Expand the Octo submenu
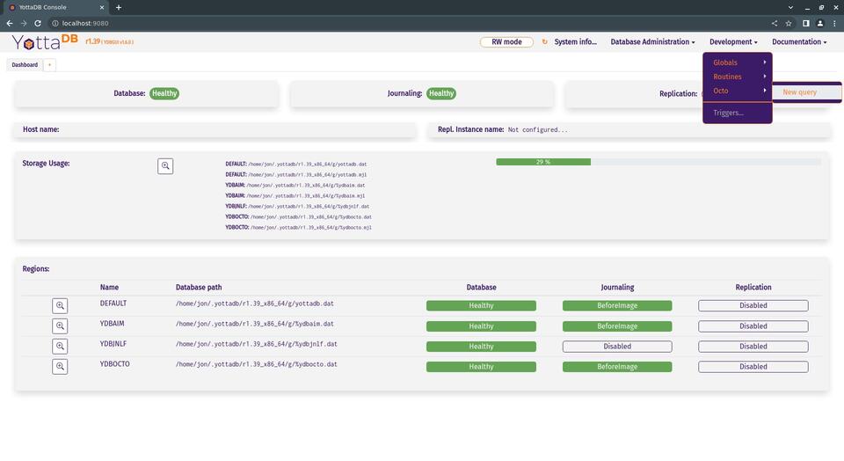The width and height of the screenshot is (844, 461). (738, 91)
